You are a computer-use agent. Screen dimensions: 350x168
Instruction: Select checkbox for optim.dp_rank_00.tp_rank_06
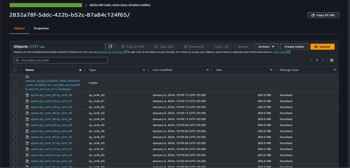point(15,131)
